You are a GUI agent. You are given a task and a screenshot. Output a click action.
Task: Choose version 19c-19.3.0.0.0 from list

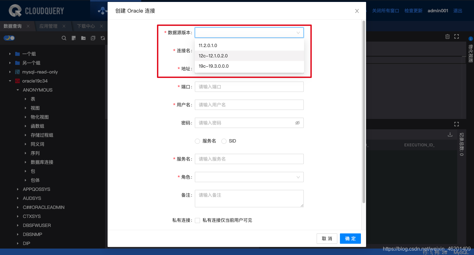(x=249, y=66)
